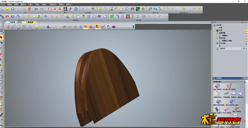Click the pin icon of the project panel

(x=244, y=22)
